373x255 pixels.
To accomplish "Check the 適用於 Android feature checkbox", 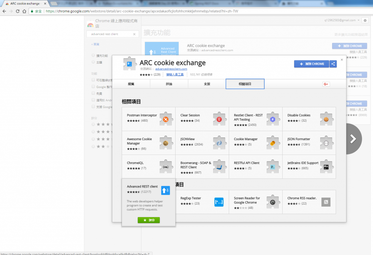I will click(93, 100).
